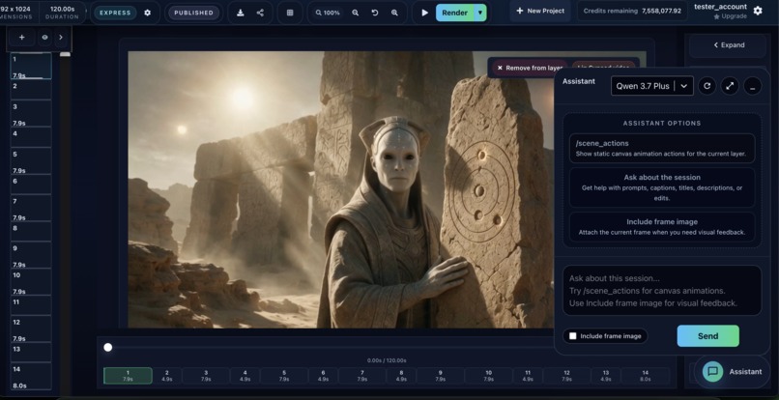Select timeline clip 5 (7.9s)
The height and width of the screenshot is (400, 779).
click(284, 376)
